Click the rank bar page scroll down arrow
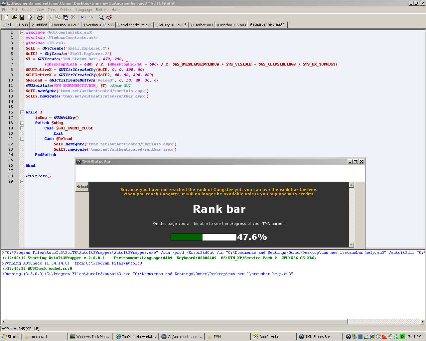The width and height of the screenshot is (426, 341). pos(352,245)
